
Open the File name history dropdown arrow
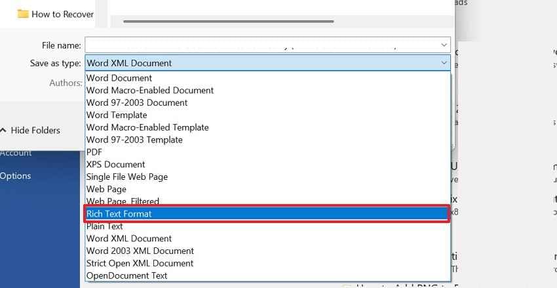(444, 45)
